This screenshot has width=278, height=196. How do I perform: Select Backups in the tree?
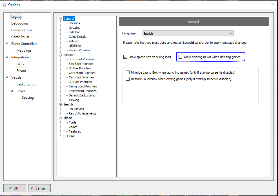point(74,23)
